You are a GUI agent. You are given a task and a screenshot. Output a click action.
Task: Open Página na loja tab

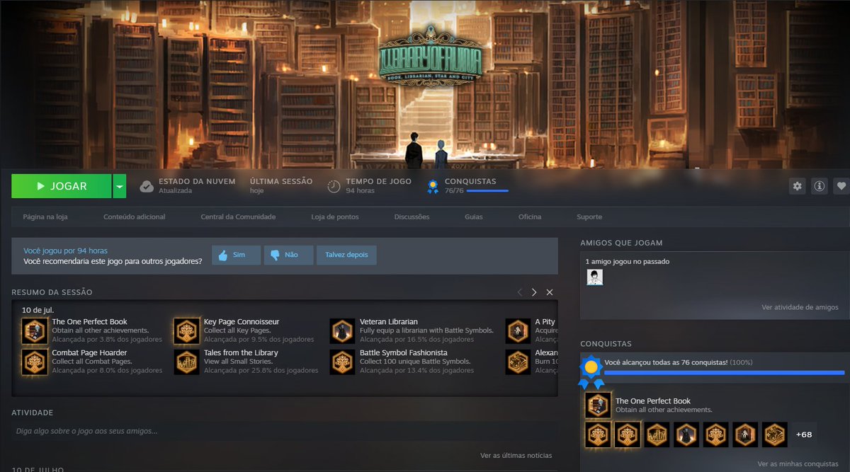45,217
